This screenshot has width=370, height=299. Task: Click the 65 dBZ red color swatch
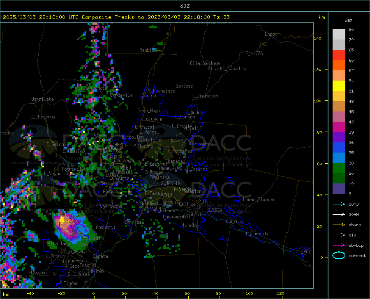coord(339,55)
